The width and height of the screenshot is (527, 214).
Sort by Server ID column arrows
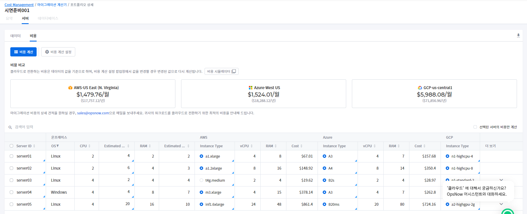coord(34,146)
